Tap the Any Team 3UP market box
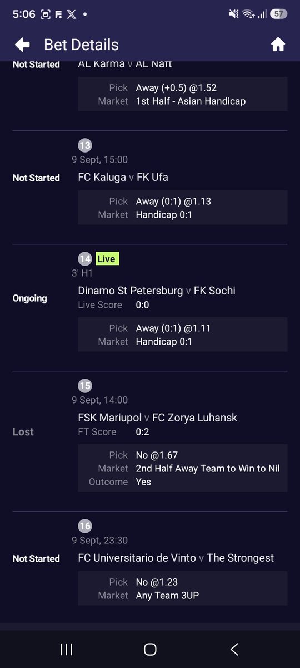This screenshot has width=300, height=668. [x=183, y=588]
